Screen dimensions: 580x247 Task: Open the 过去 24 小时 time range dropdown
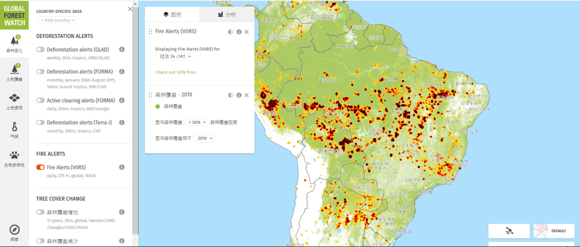coord(175,57)
